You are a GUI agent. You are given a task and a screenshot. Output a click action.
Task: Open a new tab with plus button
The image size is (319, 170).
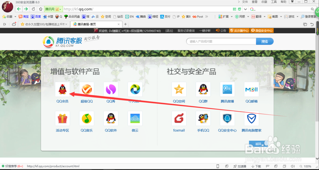pos(125,24)
